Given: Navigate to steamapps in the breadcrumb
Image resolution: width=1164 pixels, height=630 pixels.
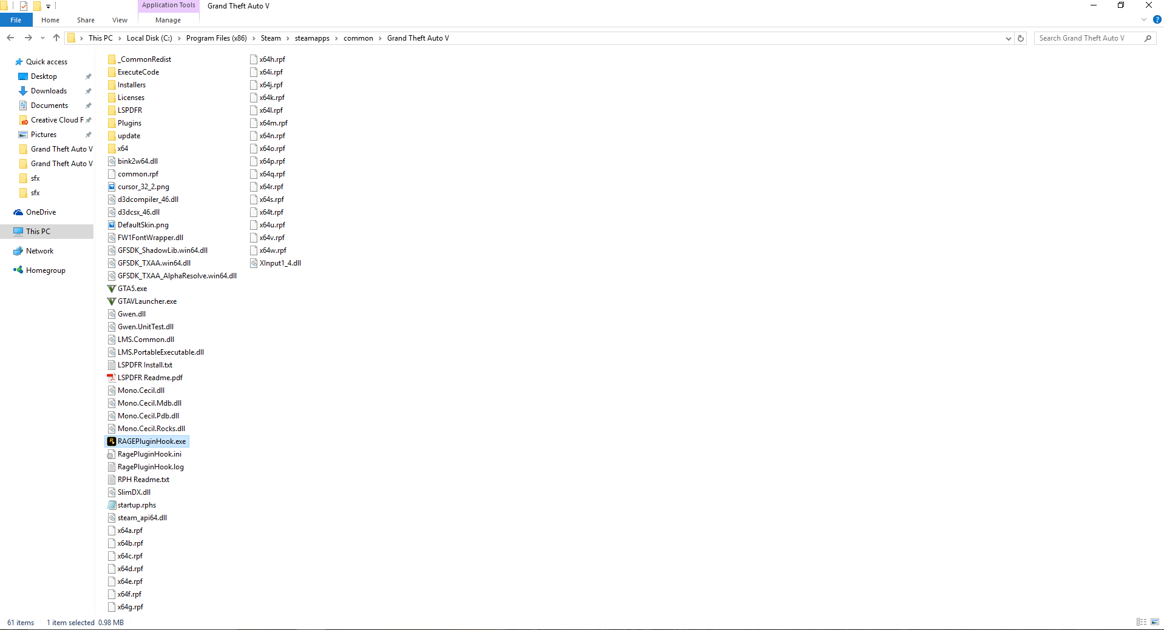Looking at the screenshot, I should (x=312, y=38).
